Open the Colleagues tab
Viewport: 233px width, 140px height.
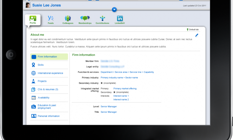point(68,20)
